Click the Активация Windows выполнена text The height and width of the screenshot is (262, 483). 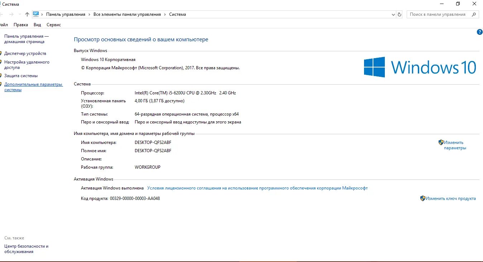tap(112, 188)
